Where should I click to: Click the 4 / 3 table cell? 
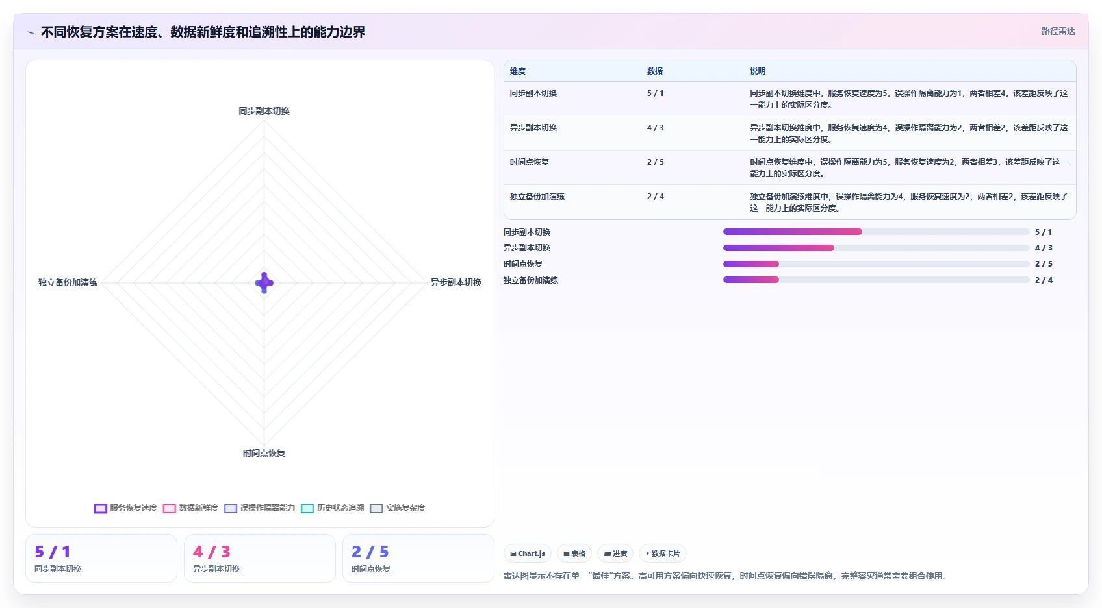pyautogui.click(x=656, y=128)
